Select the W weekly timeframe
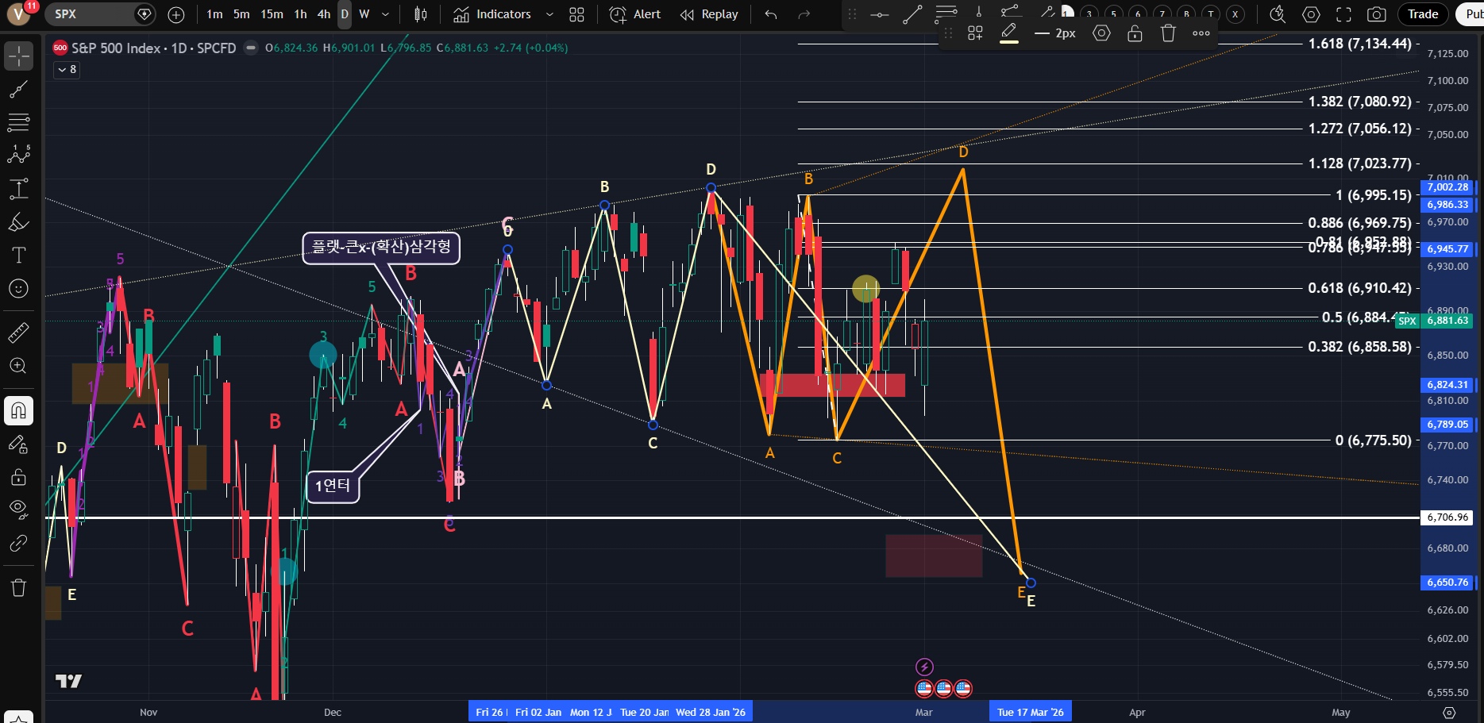This screenshot has height=723, width=1484. 364,14
